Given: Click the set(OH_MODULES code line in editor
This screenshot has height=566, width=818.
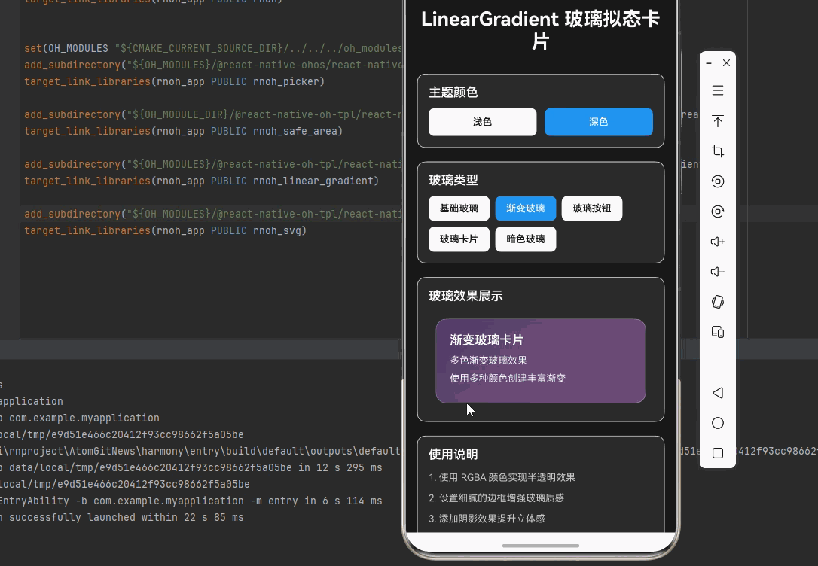Looking at the screenshot, I should (213, 48).
